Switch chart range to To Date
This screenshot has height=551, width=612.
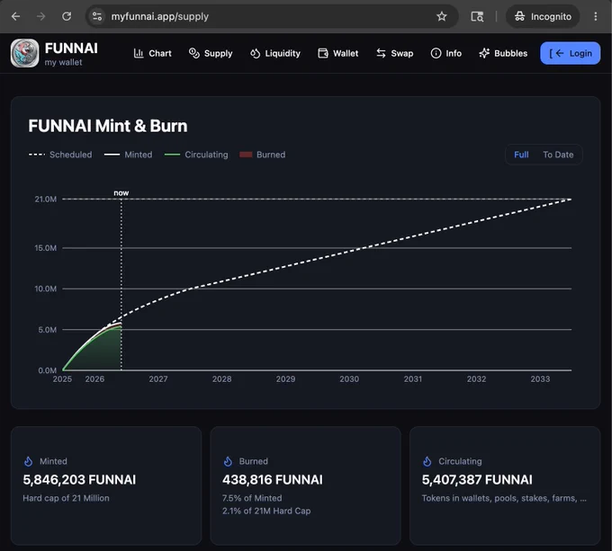(558, 155)
